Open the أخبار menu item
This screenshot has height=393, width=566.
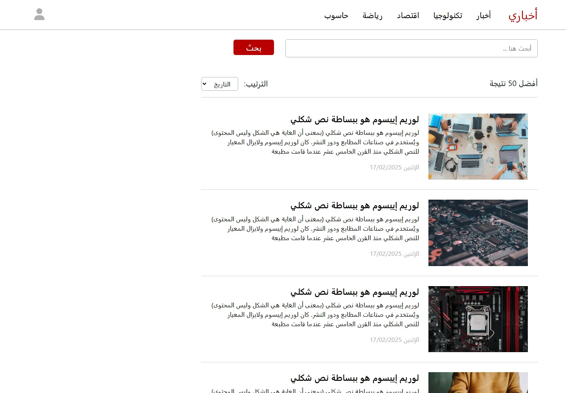(484, 15)
